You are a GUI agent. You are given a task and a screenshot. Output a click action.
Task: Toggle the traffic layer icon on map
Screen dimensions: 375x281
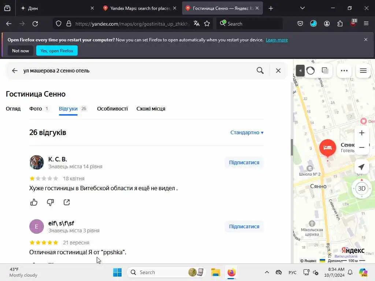point(311,71)
